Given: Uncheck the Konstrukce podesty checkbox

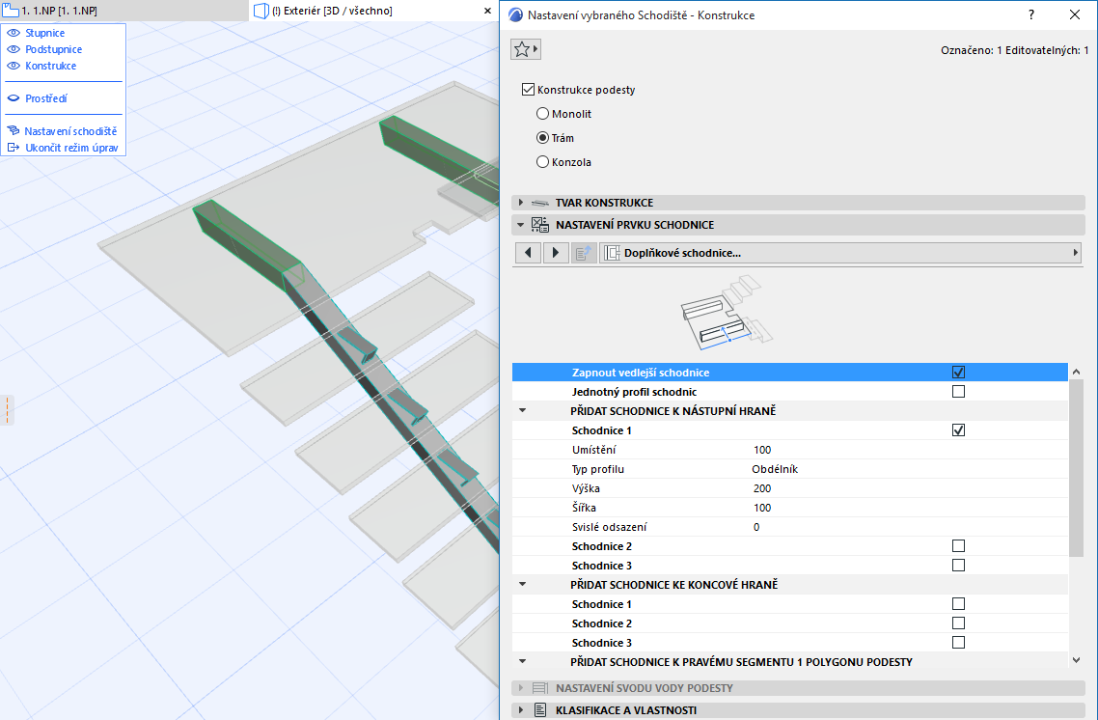Looking at the screenshot, I should tap(528, 90).
